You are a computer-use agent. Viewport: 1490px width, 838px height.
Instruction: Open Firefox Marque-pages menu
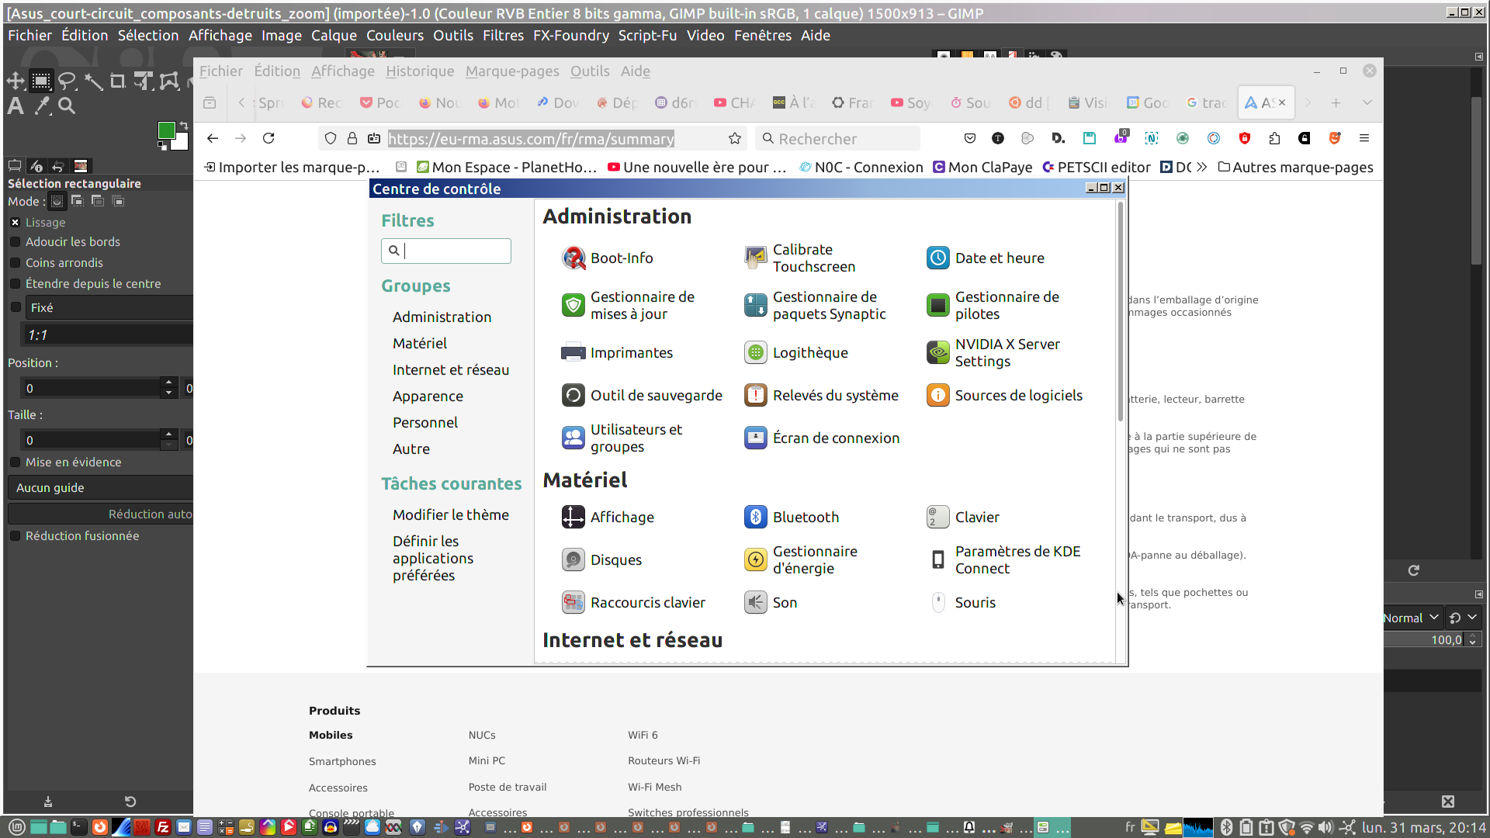click(512, 71)
